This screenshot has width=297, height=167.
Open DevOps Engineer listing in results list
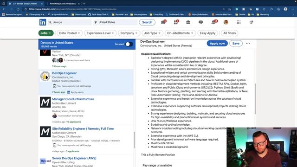[x=65, y=73]
